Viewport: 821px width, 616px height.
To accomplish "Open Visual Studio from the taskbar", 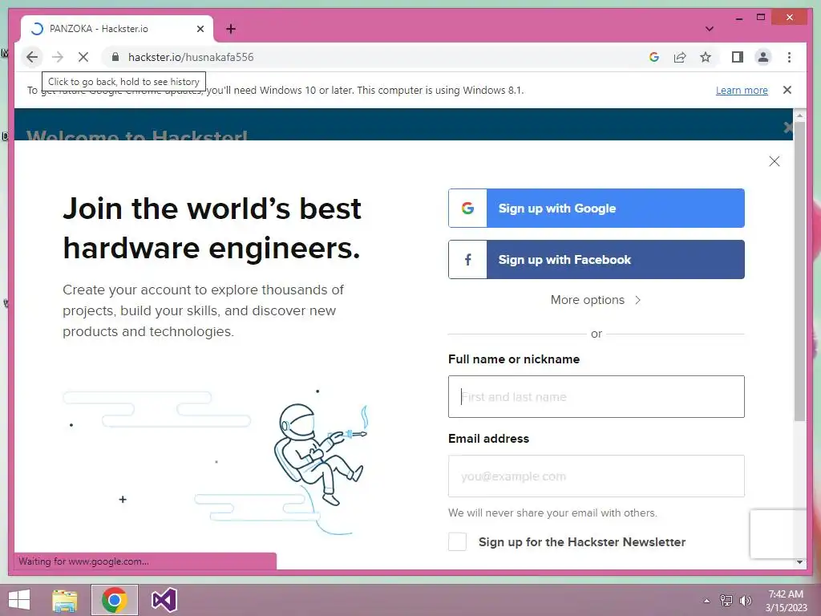I will click(x=164, y=600).
